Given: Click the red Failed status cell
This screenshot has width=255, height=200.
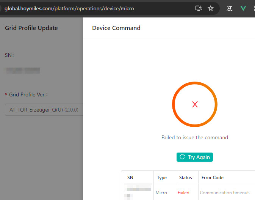Looking at the screenshot, I should (x=183, y=193).
